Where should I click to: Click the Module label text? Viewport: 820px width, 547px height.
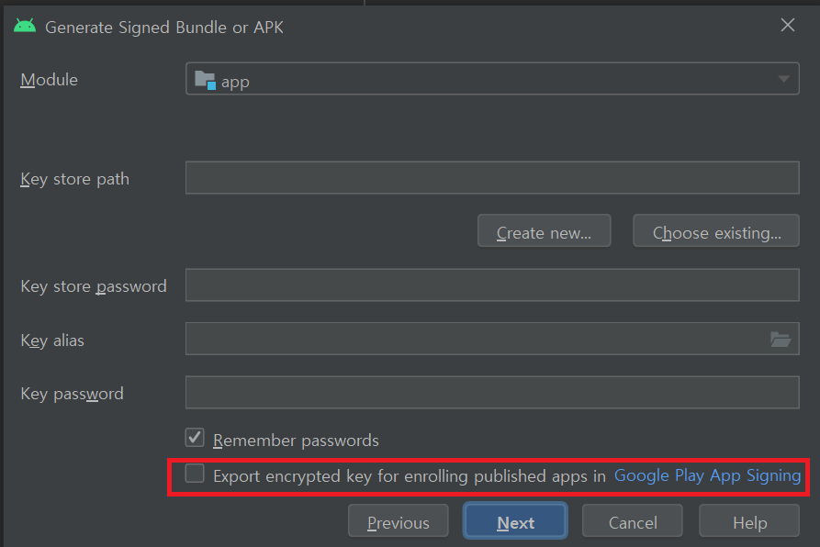[x=50, y=80]
